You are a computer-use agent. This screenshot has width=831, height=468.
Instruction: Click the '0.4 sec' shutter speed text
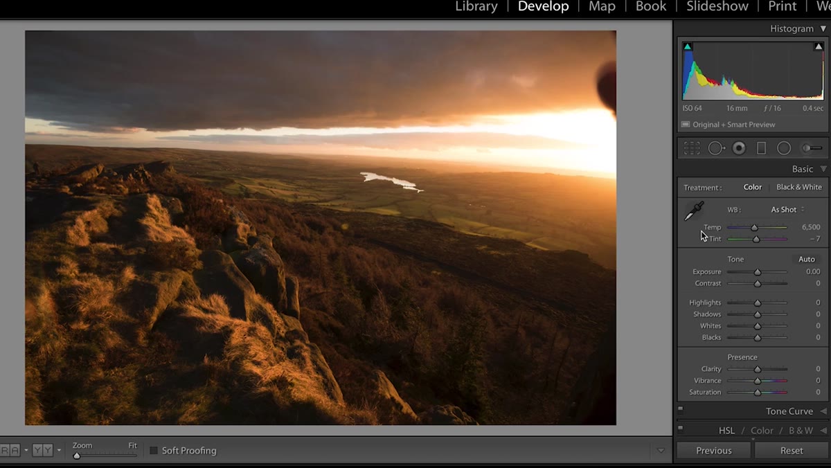[x=814, y=109]
